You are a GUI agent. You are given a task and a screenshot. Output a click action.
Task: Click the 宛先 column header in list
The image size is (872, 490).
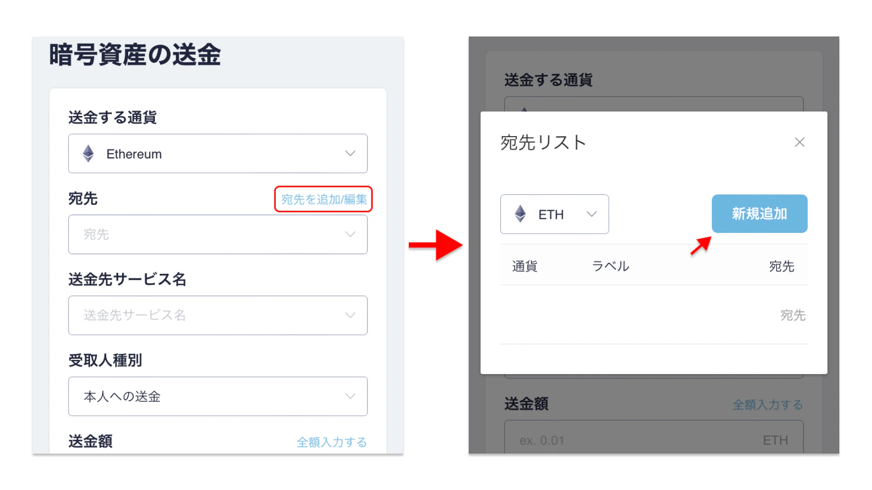click(782, 266)
